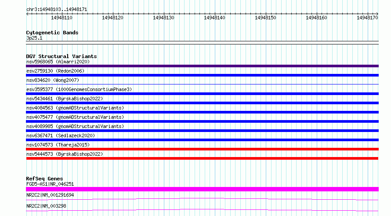The image size is (391, 216).
Task: Click nsv5444573 (ByrskaBishop2022) label
Action: click(x=65, y=154)
